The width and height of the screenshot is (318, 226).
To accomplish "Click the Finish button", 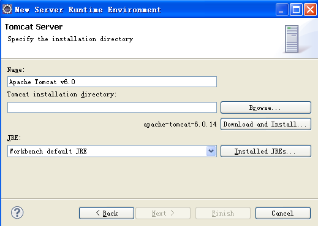I will pos(223,213).
